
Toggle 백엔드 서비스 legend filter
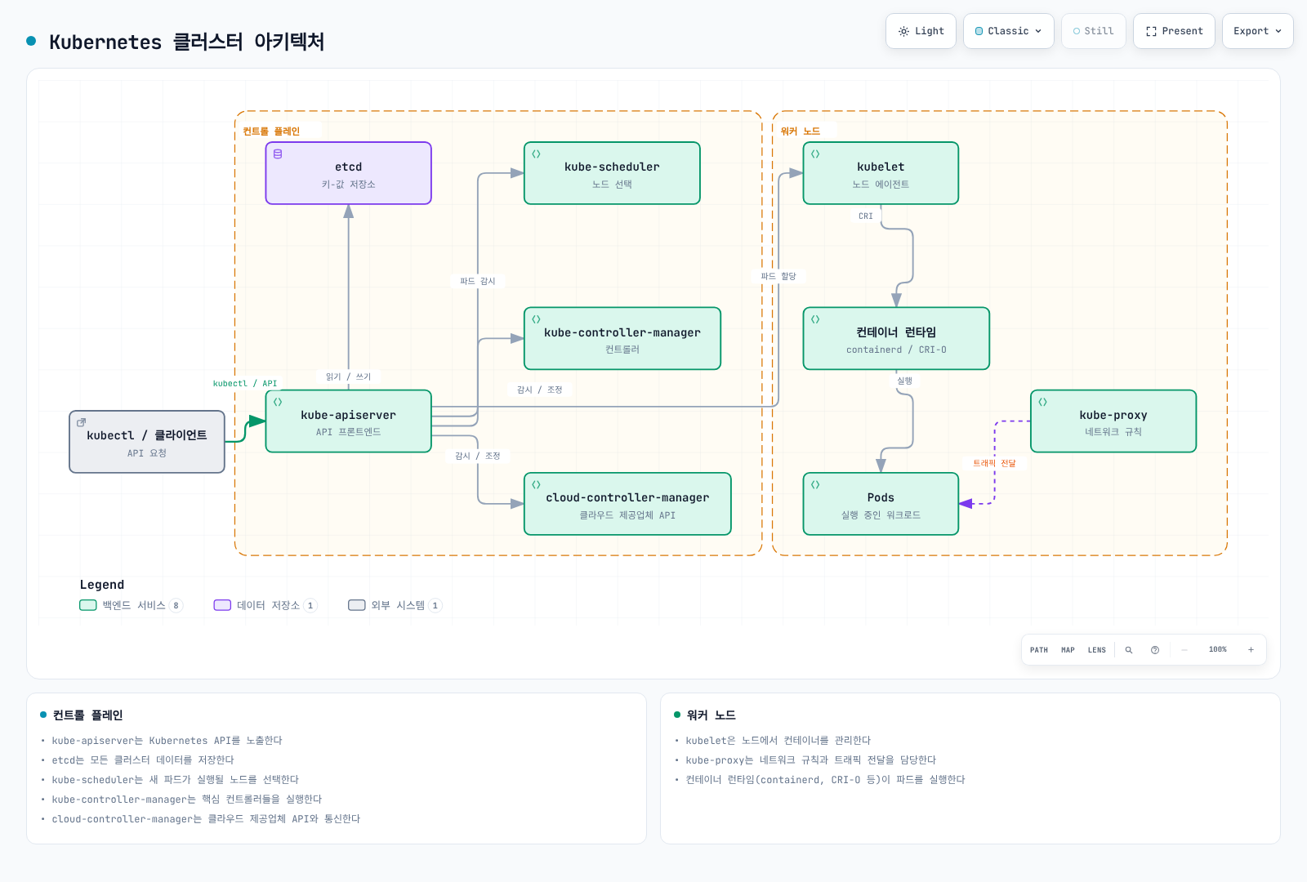[132, 605]
